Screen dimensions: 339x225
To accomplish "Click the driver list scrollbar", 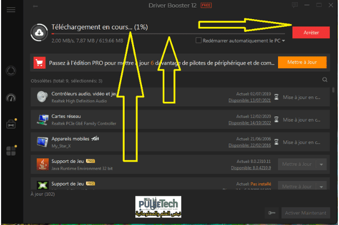I will click(x=333, y=90).
